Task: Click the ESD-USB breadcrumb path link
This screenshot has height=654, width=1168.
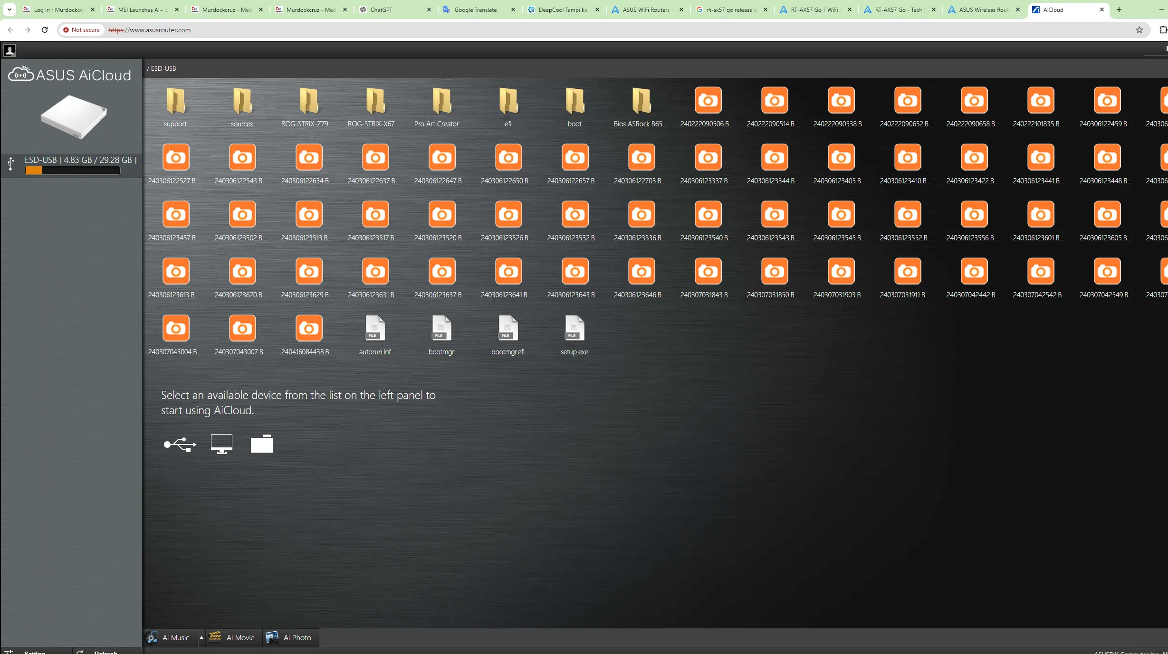Action: pyautogui.click(x=163, y=68)
